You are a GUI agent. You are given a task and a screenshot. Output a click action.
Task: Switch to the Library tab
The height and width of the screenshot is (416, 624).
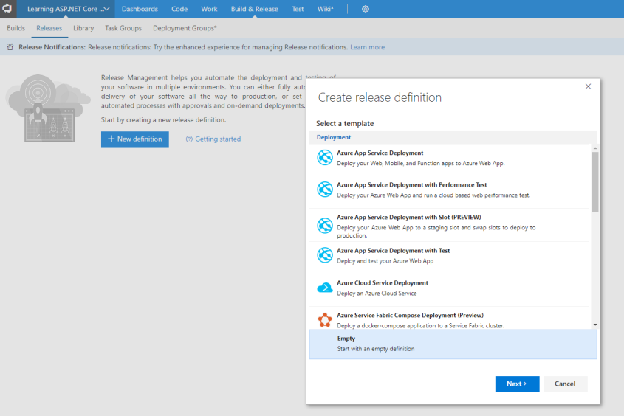pos(83,28)
